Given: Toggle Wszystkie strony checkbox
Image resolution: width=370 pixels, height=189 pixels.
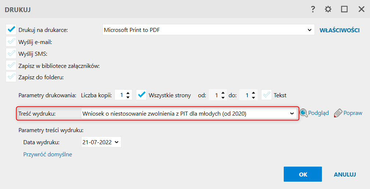Looking at the screenshot, I should [x=141, y=95].
